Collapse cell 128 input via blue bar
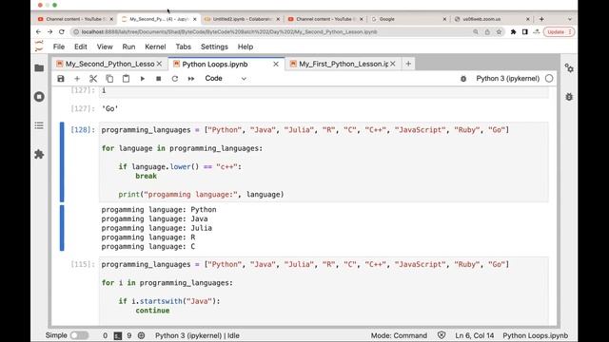The image size is (609, 342). click(62, 162)
